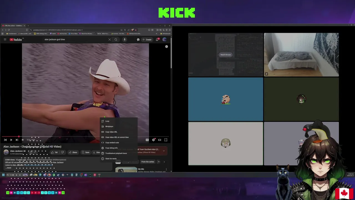Skip to the next video
This screenshot has height=200, width=355.
[17, 140]
